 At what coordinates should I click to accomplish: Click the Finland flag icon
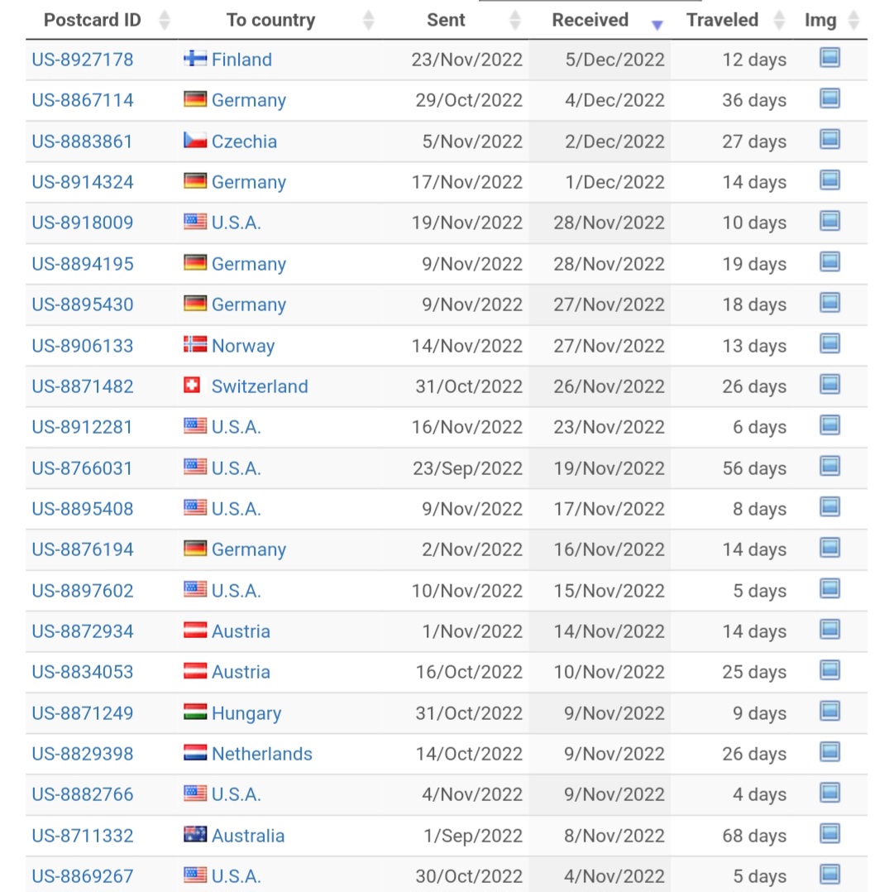click(195, 58)
